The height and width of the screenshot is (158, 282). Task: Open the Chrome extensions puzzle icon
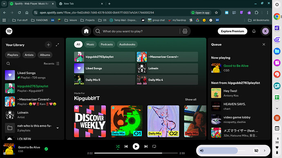[x=257, y=13]
